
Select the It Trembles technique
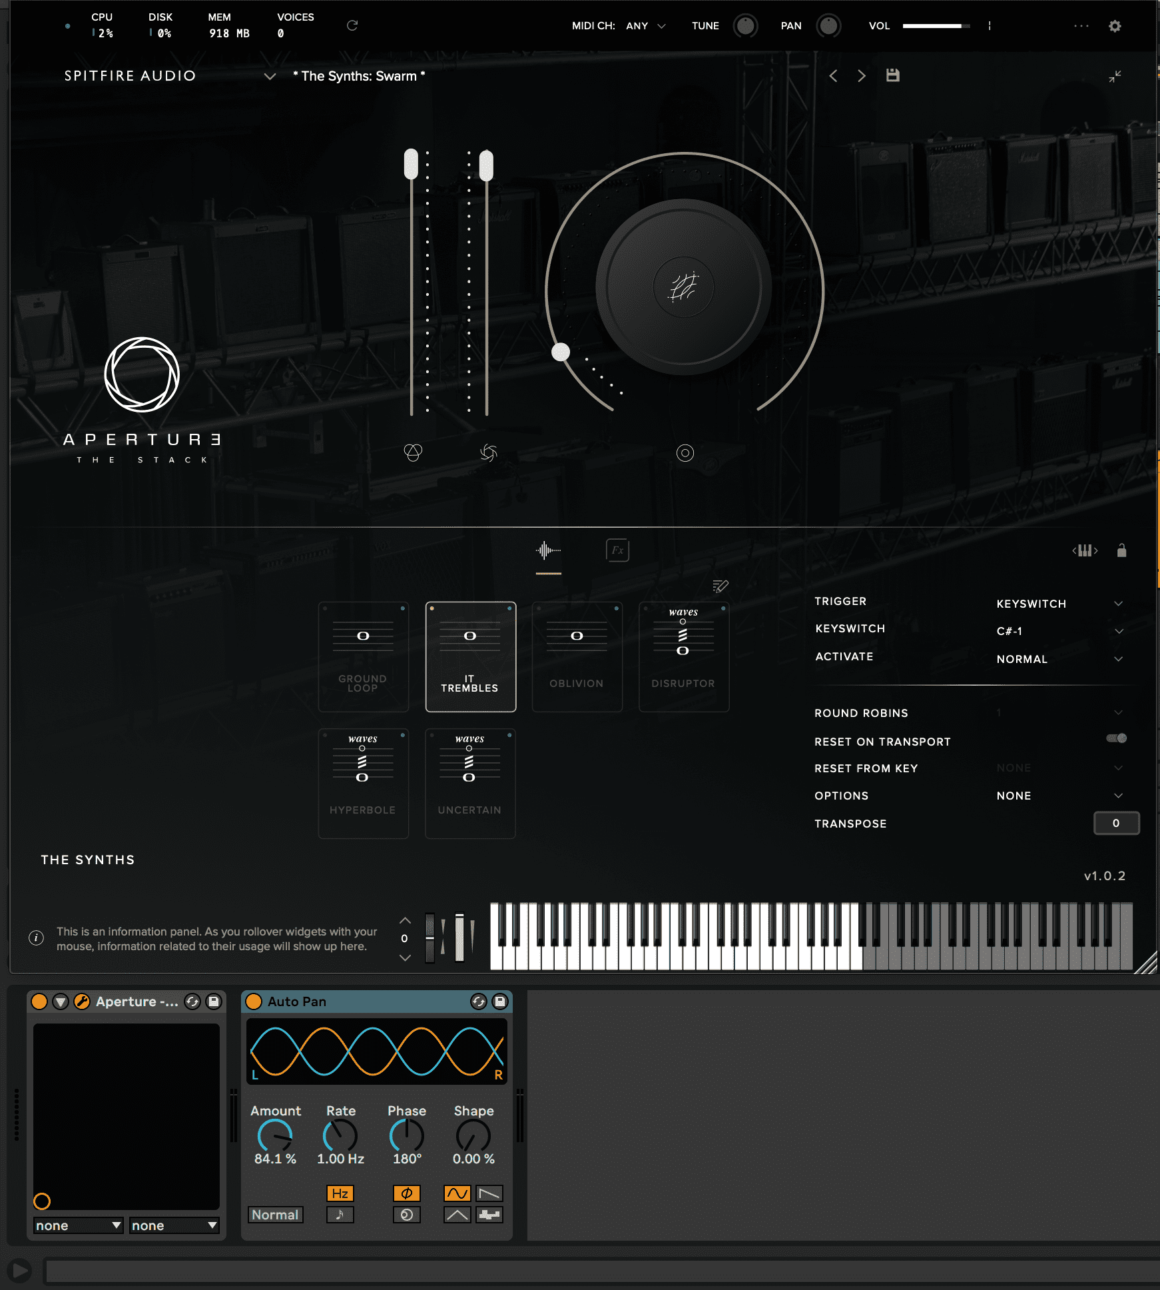tap(471, 657)
